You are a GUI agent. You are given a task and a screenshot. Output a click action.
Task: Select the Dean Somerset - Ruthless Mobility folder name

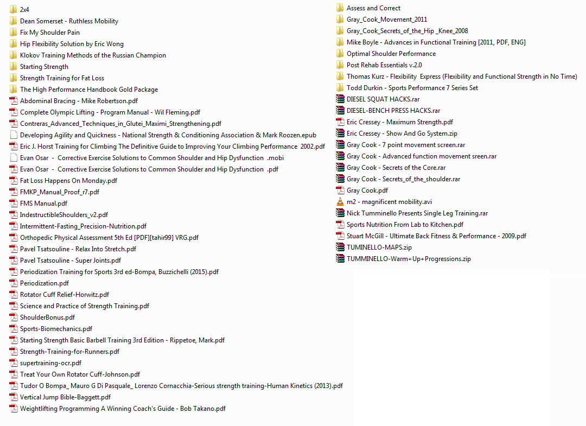click(x=69, y=21)
